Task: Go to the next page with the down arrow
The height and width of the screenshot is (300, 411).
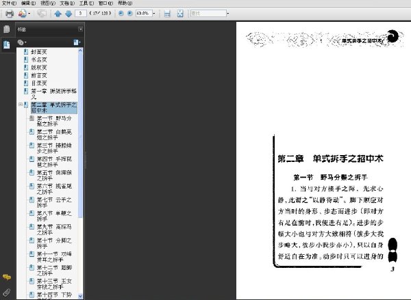Action: tap(68, 14)
